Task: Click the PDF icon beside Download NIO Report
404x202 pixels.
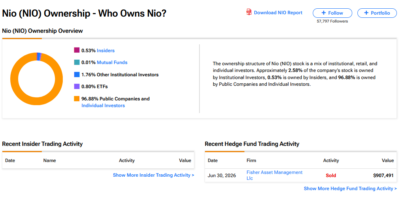Action: click(249, 12)
